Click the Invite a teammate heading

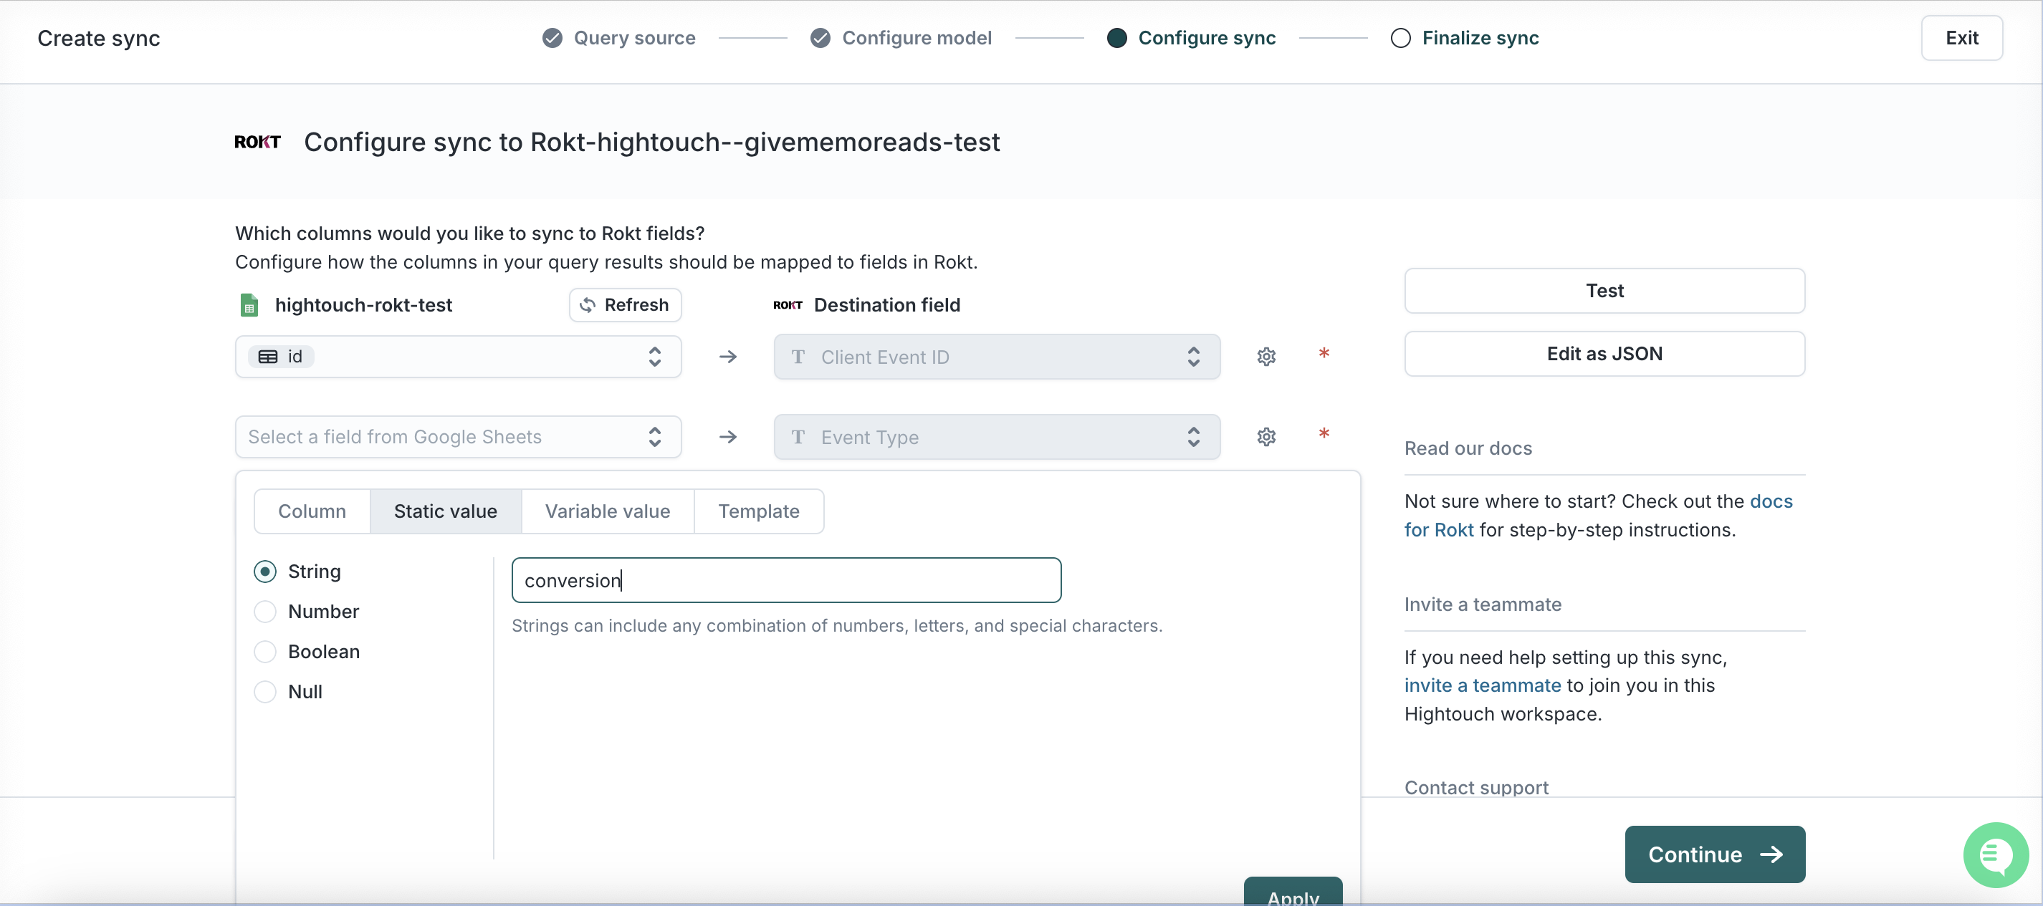[1483, 604]
